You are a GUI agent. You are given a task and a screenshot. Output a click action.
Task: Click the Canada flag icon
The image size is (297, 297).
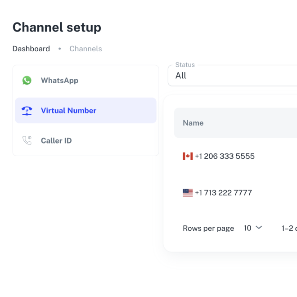point(188,156)
